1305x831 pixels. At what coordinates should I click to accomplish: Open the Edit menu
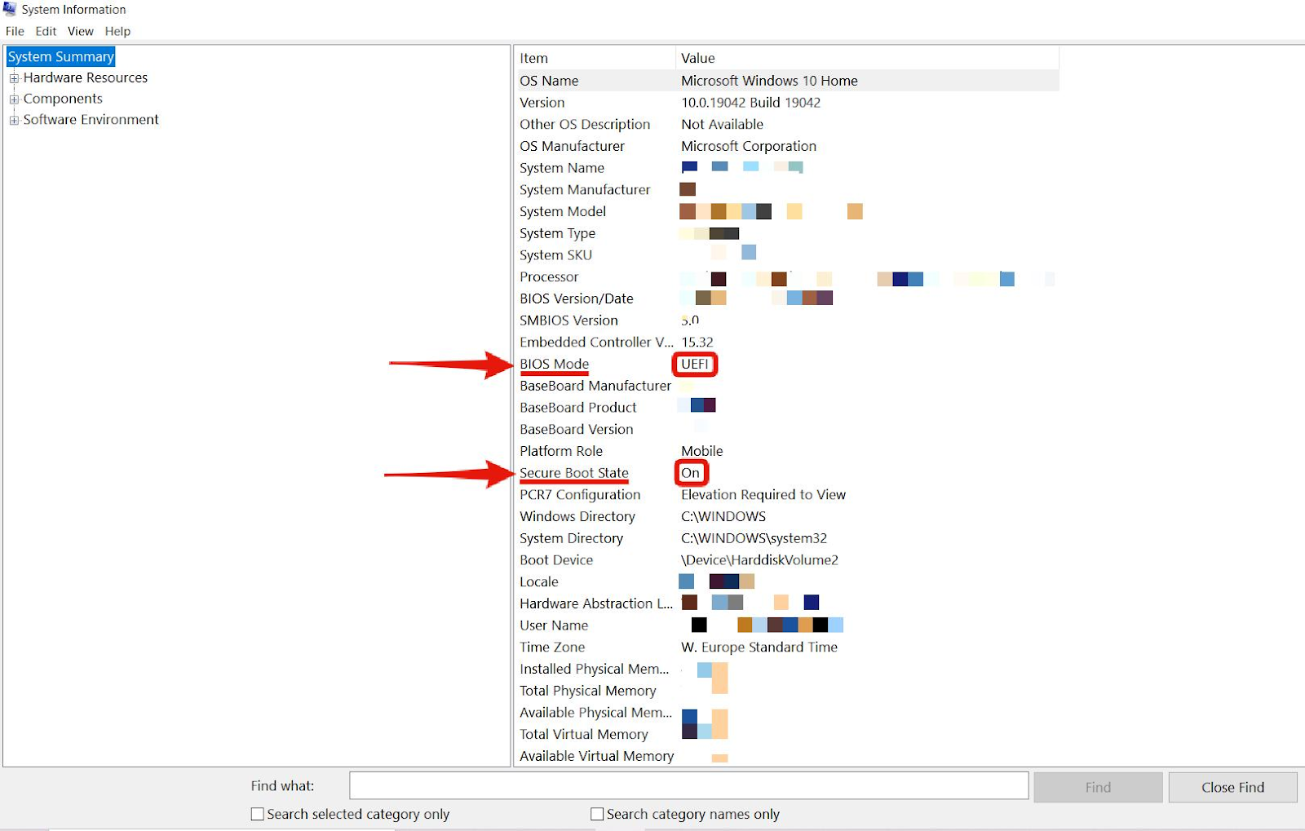[x=46, y=31]
